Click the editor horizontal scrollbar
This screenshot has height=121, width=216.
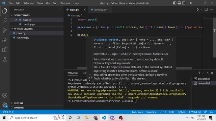[x=134, y=68]
